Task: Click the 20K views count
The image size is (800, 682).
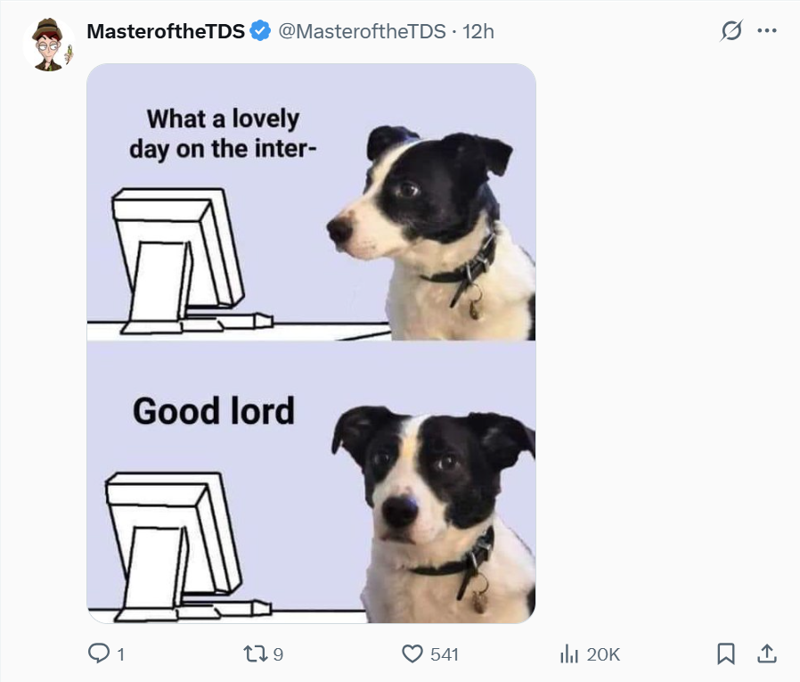Action: pyautogui.click(x=603, y=654)
